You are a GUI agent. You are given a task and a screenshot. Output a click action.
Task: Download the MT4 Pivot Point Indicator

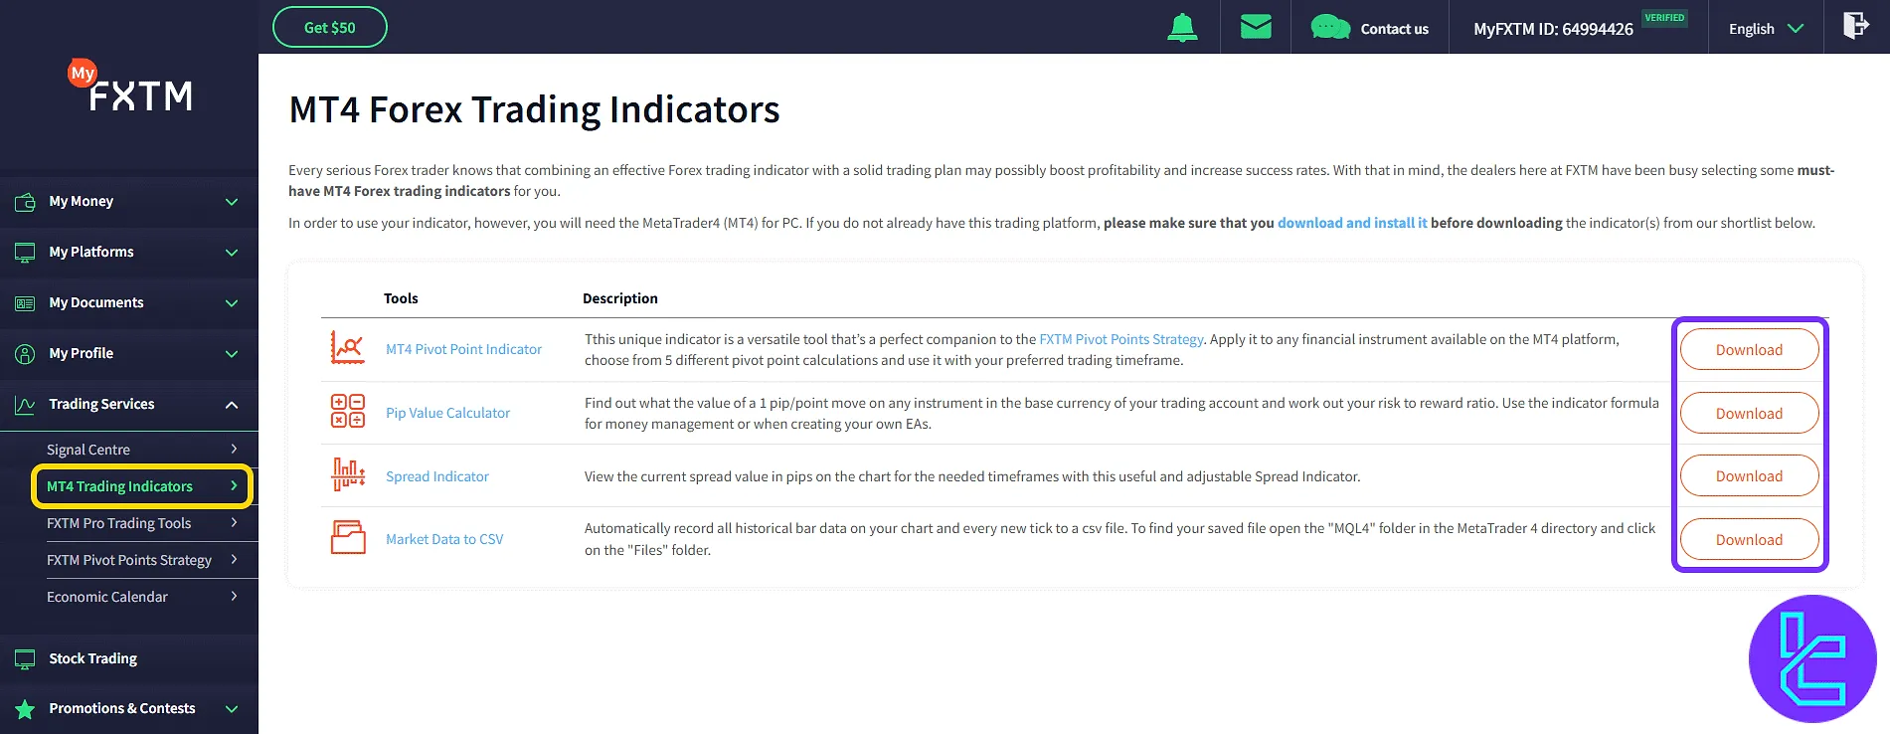point(1749,350)
